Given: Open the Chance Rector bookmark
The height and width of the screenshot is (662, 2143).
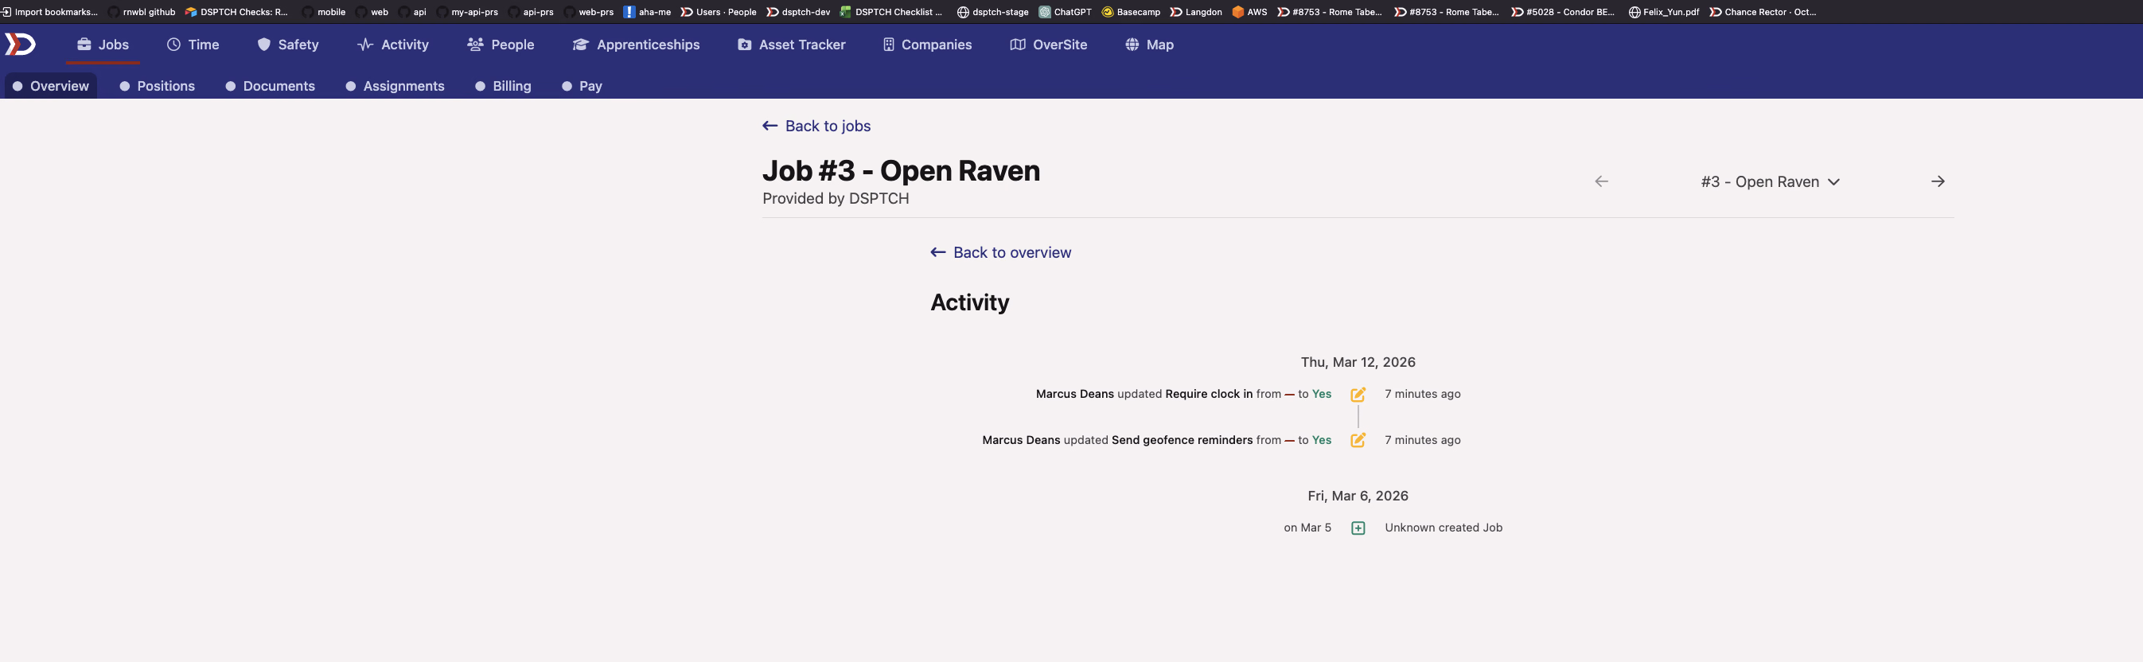Looking at the screenshot, I should pos(1763,12).
